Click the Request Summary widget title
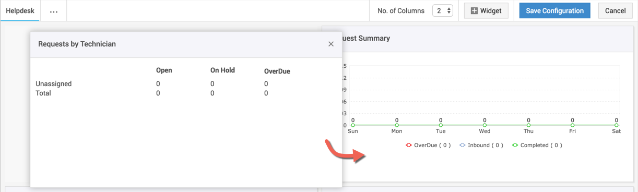The height and width of the screenshot is (192, 638). 366,39
